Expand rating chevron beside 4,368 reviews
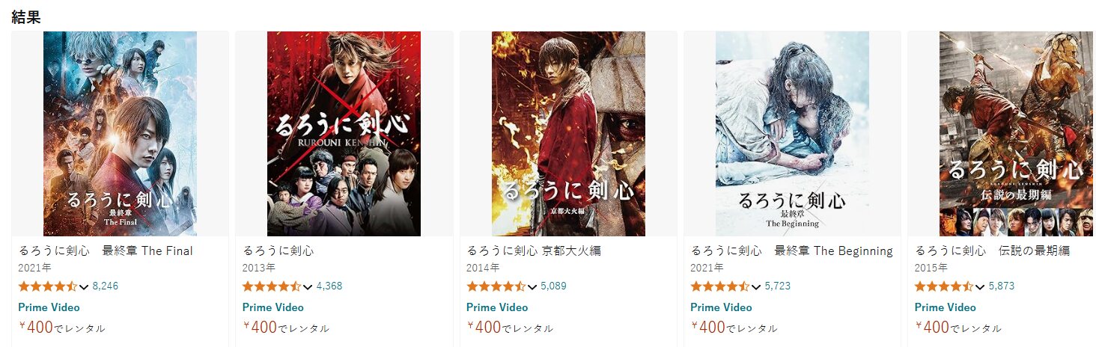The width and height of the screenshot is (1096, 347). [308, 287]
